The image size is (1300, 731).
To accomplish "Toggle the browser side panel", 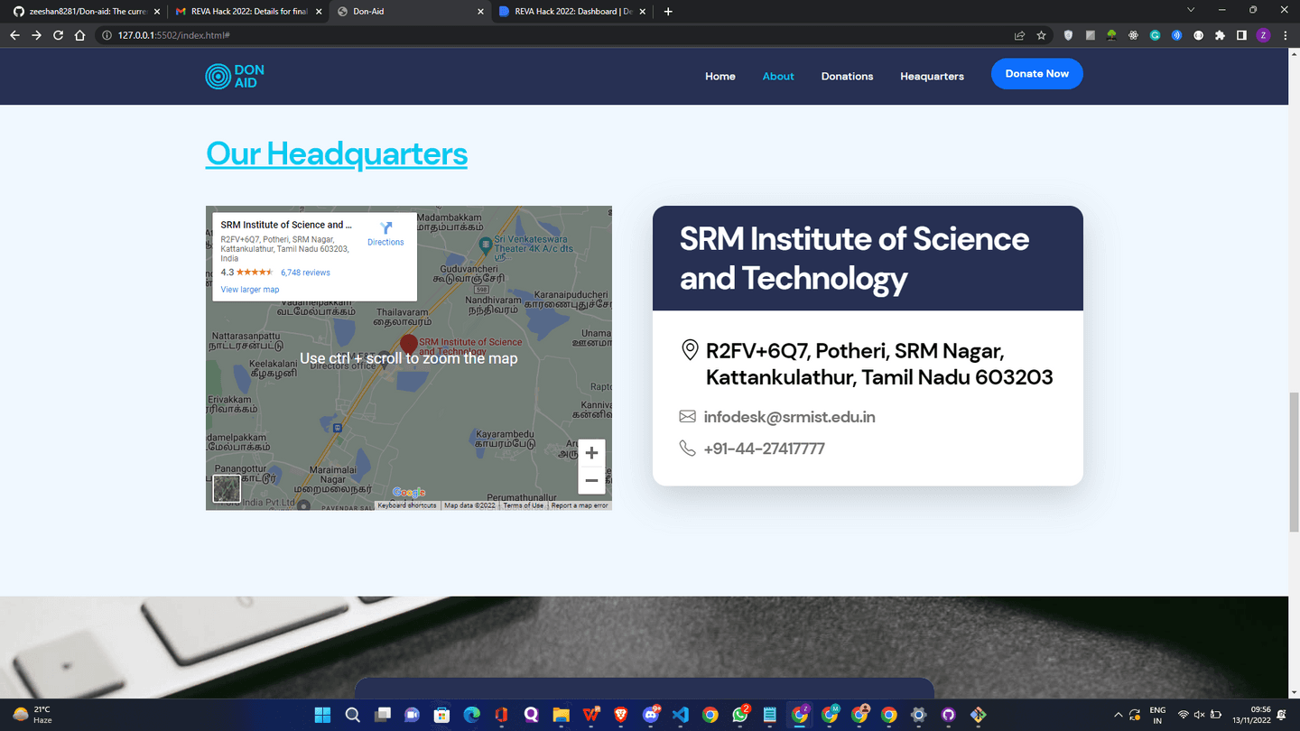I will pyautogui.click(x=1241, y=35).
